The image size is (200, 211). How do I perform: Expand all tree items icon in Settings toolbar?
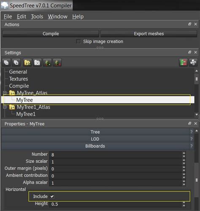coord(16,62)
